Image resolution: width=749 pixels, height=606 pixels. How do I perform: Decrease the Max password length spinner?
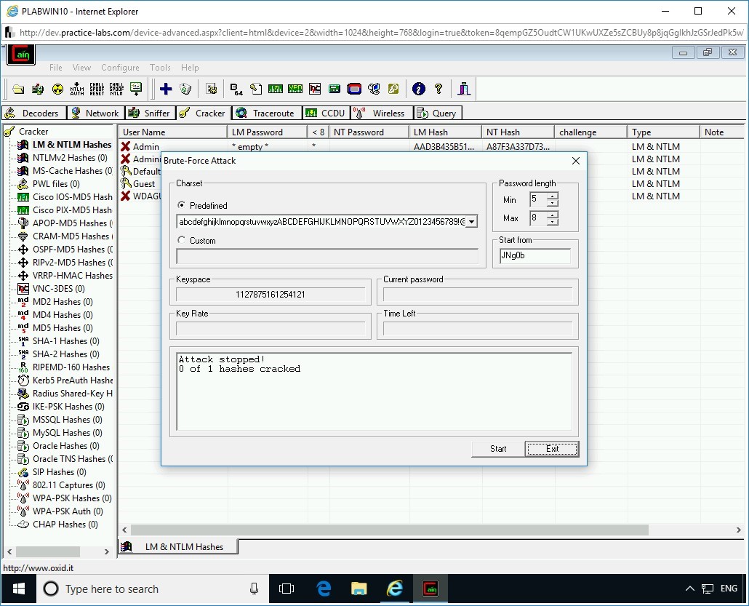553,222
